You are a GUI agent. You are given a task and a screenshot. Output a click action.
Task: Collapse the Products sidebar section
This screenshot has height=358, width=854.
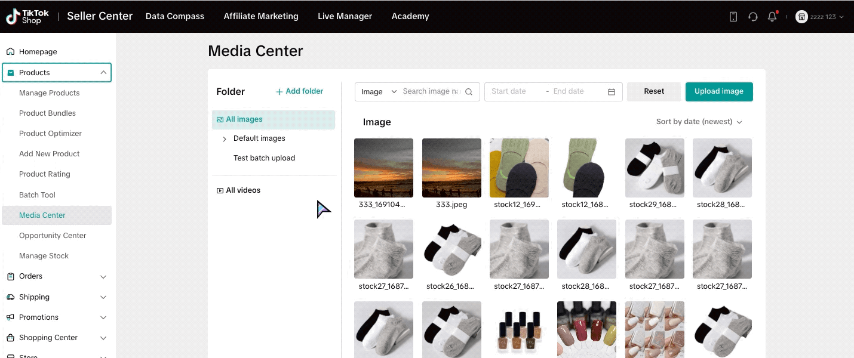103,73
